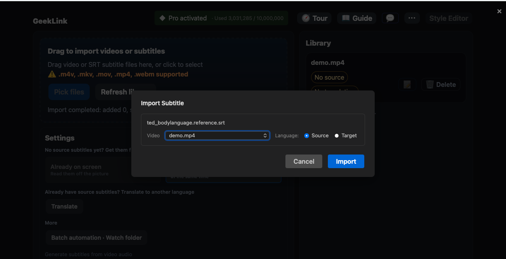This screenshot has width=506, height=259.
Task: Click Refresh library button
Action: tap(125, 92)
